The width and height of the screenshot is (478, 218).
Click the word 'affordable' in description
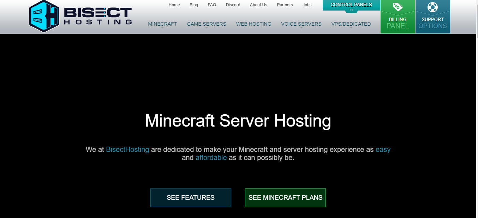tap(211, 158)
